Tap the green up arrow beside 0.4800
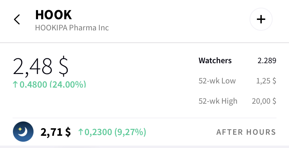The height and width of the screenshot is (148, 289). [15, 84]
